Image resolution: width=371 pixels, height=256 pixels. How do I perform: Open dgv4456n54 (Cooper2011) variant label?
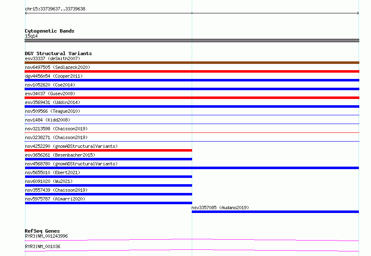(54, 76)
